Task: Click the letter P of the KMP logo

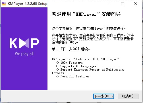Action: (35, 43)
